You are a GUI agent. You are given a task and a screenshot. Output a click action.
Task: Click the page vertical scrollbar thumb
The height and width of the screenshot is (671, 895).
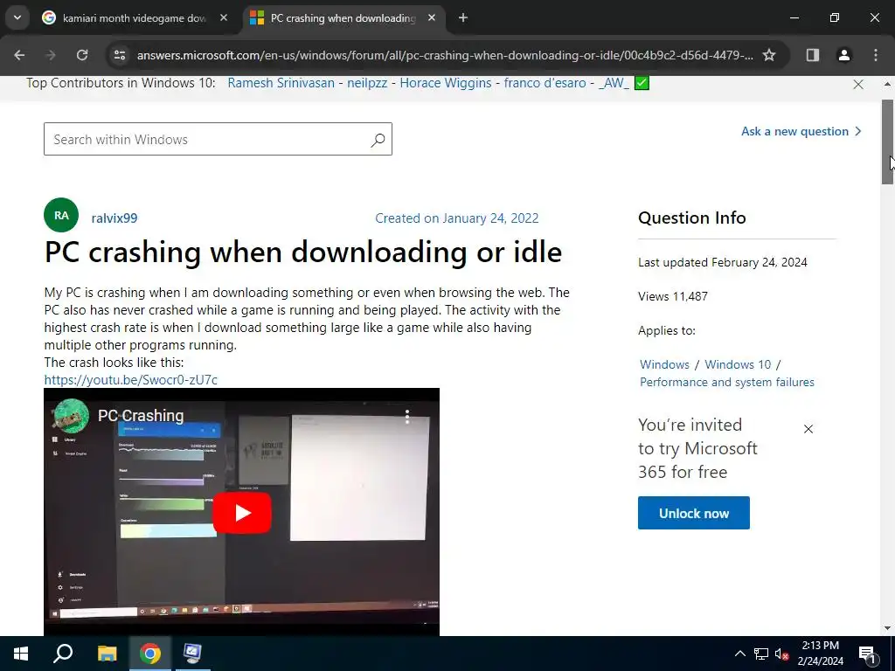click(887, 142)
